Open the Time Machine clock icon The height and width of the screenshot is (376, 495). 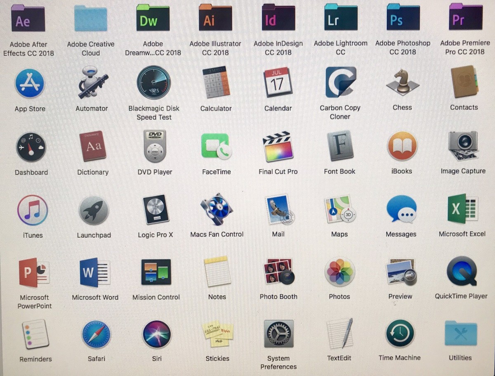[400, 333]
